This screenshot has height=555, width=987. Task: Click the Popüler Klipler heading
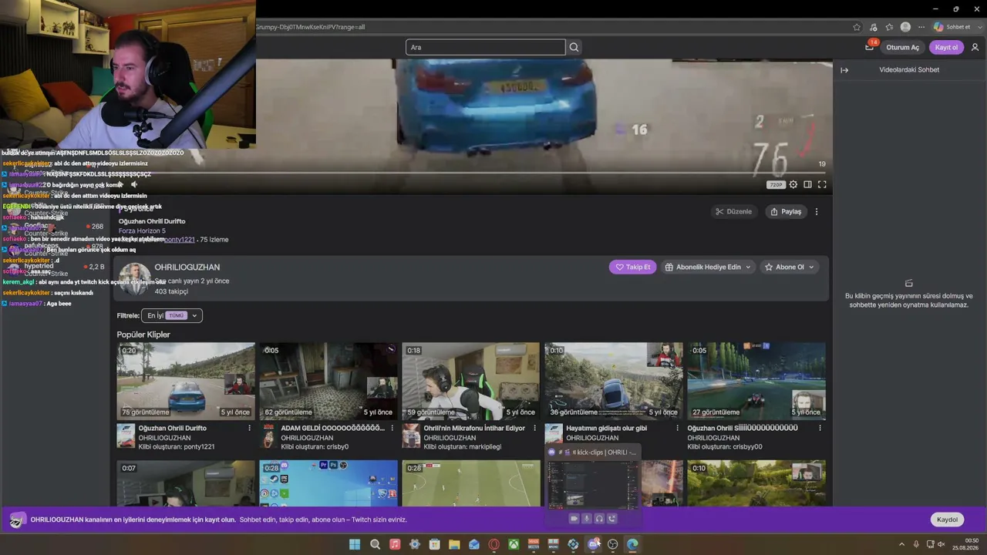pyautogui.click(x=143, y=335)
